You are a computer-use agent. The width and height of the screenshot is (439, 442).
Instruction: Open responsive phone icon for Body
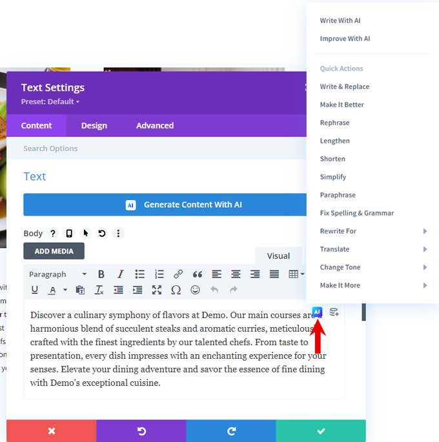pos(69,234)
